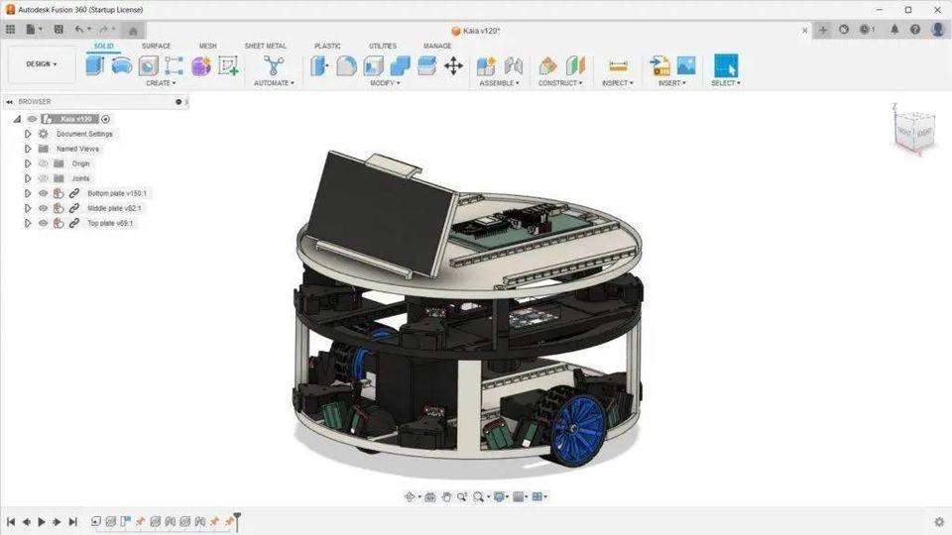
Task: Expand the INSPECT dropdown menu
Action: [x=618, y=83]
